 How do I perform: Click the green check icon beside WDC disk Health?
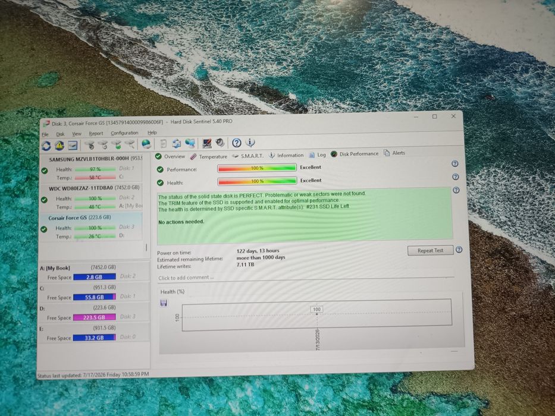pyautogui.click(x=44, y=200)
